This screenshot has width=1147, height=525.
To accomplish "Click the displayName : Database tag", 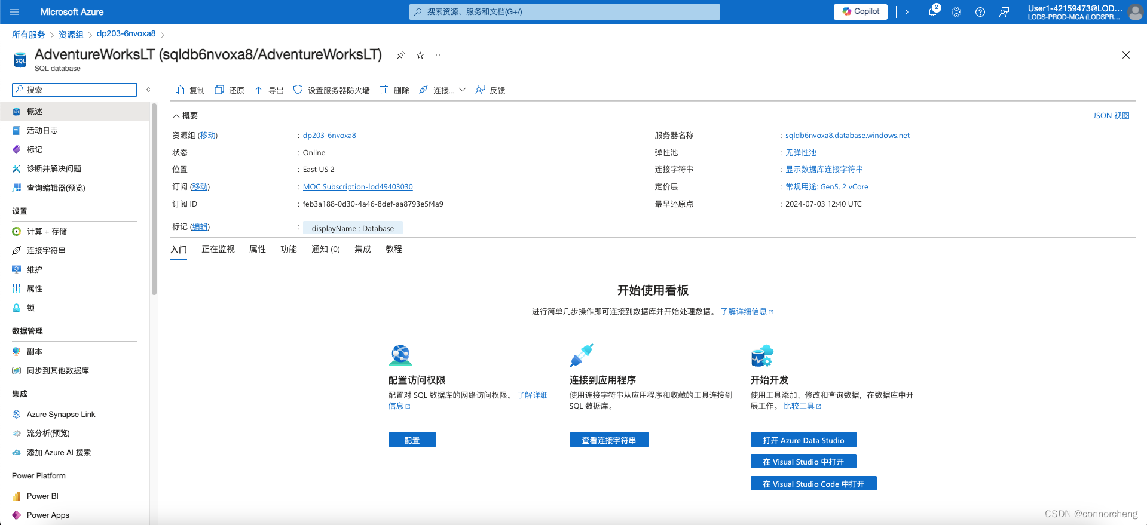I will point(353,228).
